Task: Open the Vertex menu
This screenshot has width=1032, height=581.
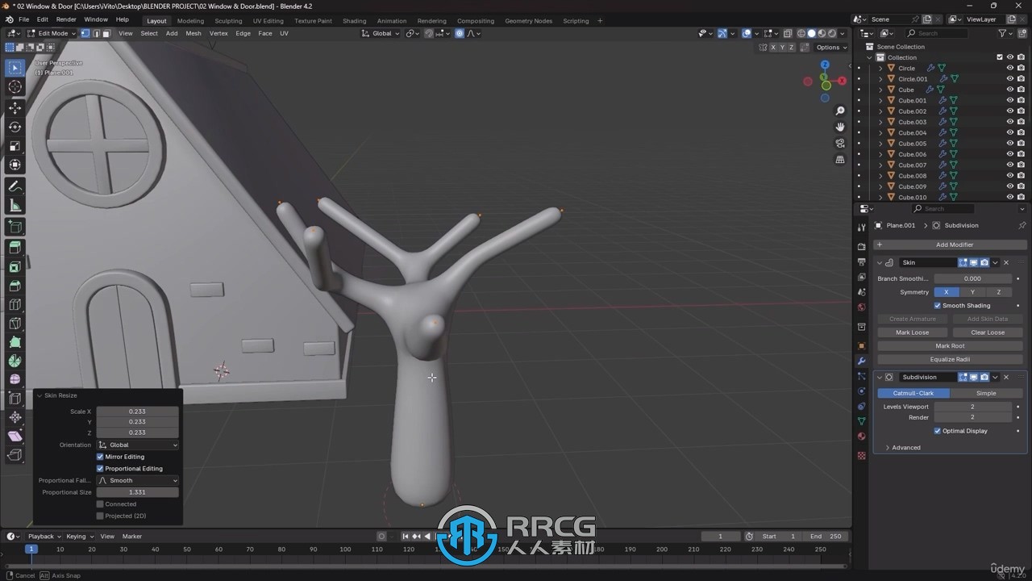Action: tap(218, 33)
